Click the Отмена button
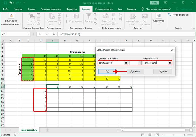 click(163, 72)
